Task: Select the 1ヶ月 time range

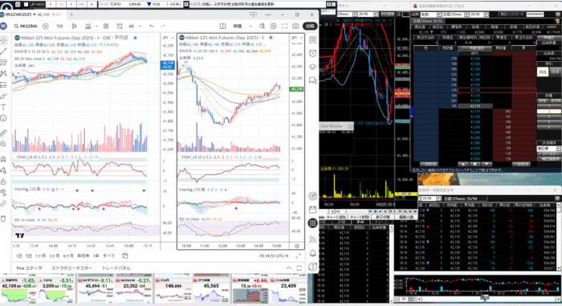Action: 40,255
